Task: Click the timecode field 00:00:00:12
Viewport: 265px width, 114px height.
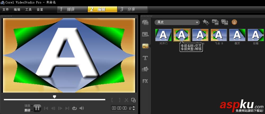Action: tap(122, 108)
